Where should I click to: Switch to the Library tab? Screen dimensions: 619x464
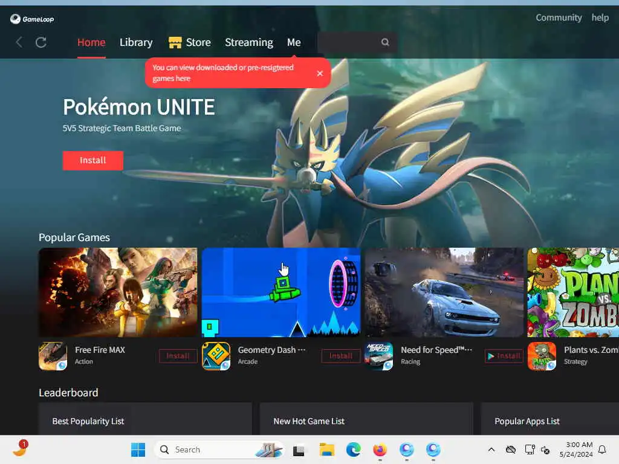coord(136,42)
